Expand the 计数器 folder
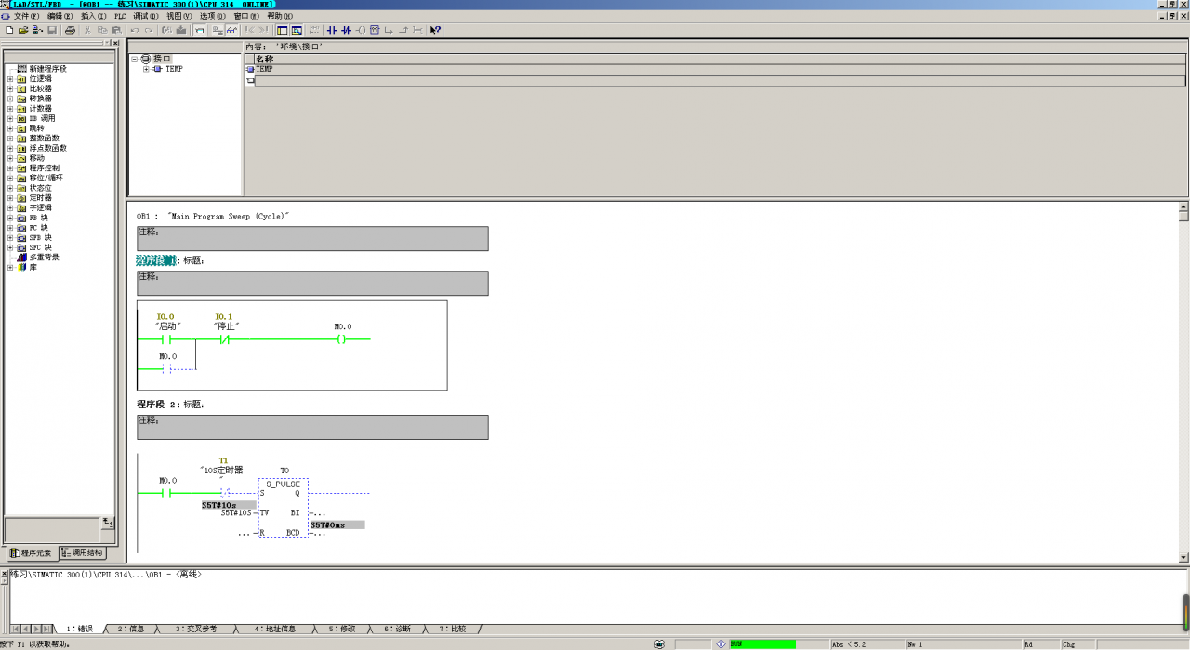This screenshot has width=1190, height=650. point(10,108)
